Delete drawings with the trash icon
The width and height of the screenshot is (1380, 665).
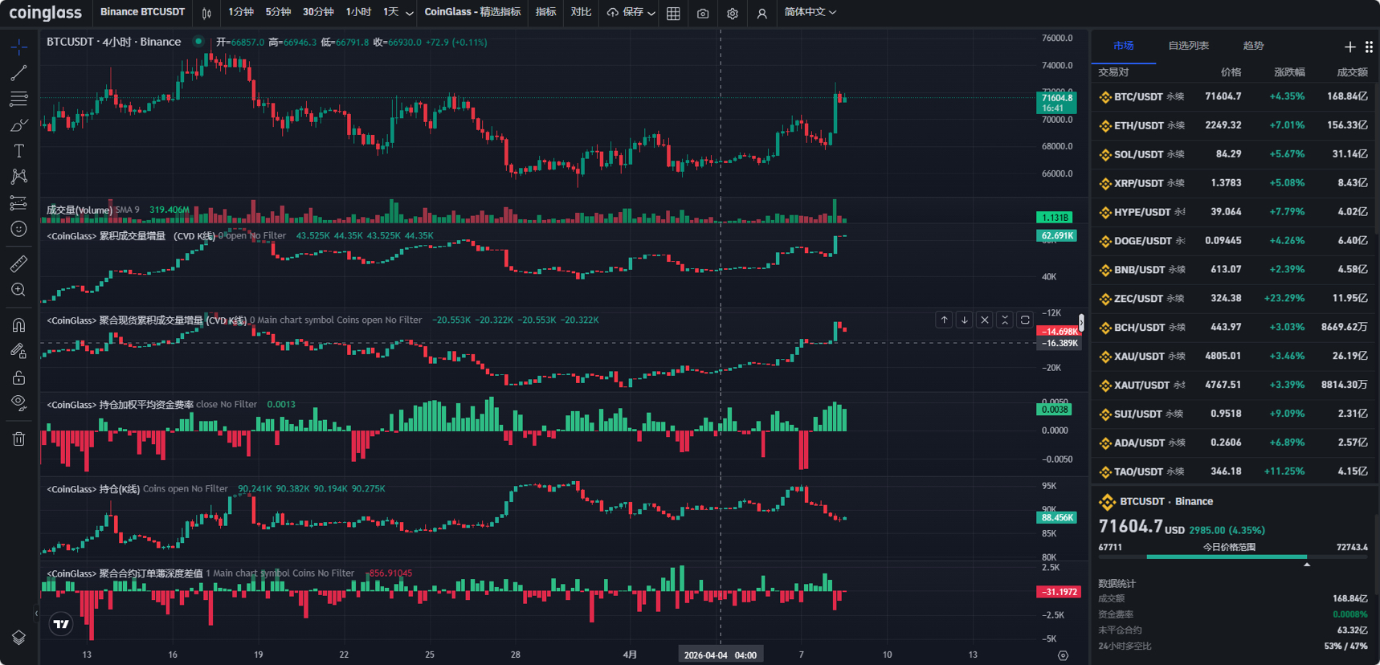click(18, 439)
